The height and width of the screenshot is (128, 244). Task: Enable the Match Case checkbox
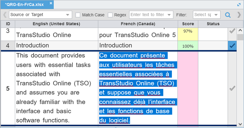(x=78, y=15)
